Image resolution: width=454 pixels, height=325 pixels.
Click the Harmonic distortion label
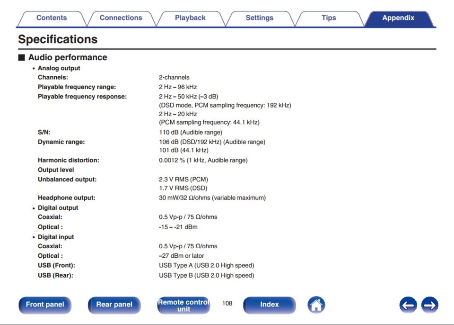pos(68,160)
